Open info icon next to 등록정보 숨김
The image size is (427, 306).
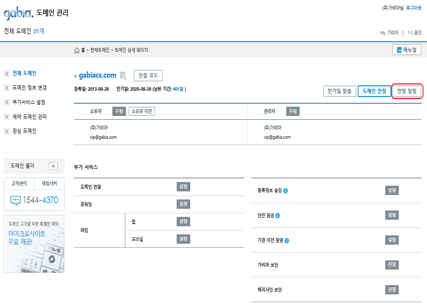[285, 191]
